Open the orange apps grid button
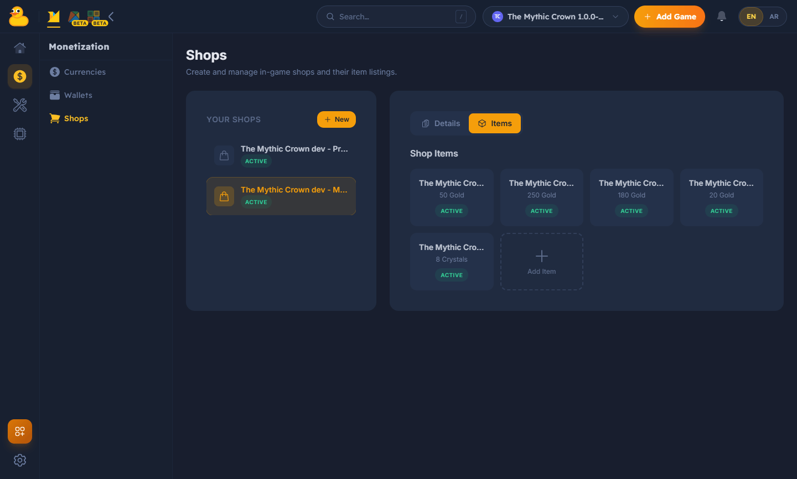Screen dimensions: 797x479 pos(20,431)
